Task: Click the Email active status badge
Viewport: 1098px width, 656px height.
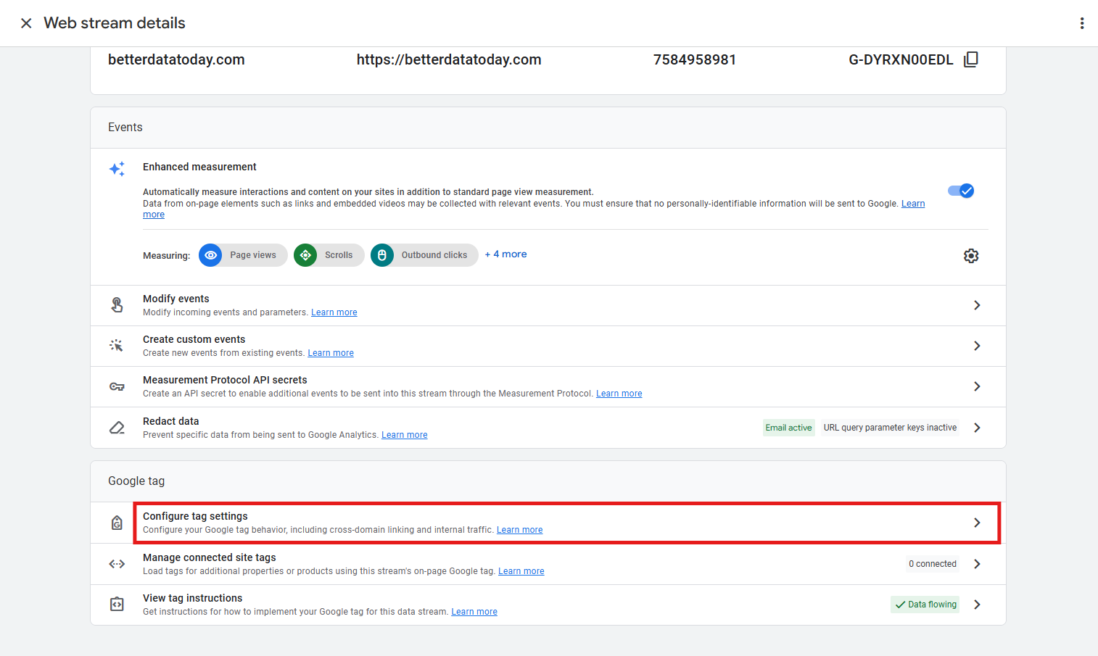Action: pyautogui.click(x=788, y=428)
